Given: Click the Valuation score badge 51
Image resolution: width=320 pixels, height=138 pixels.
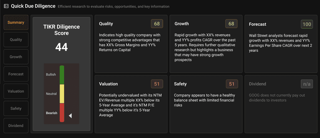Looking at the screenshot, I should 157,84.
